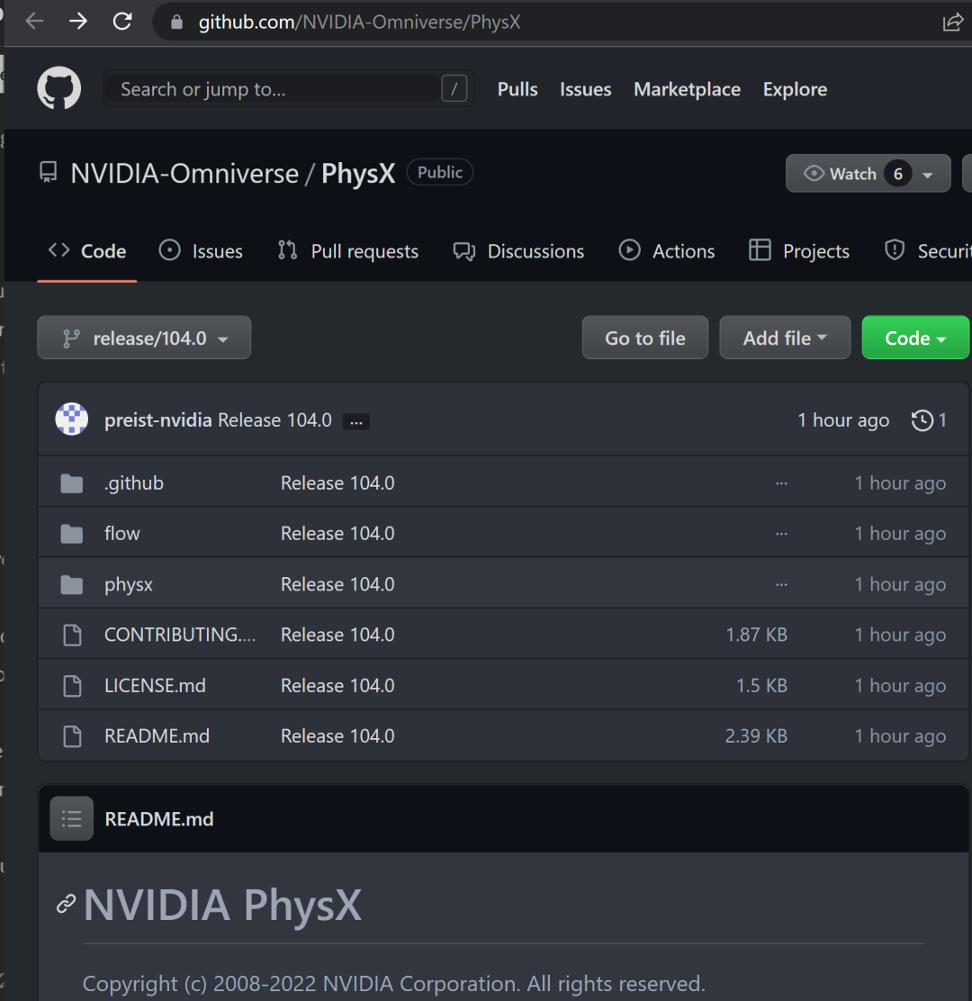Open the green Code dropdown

[x=915, y=338]
